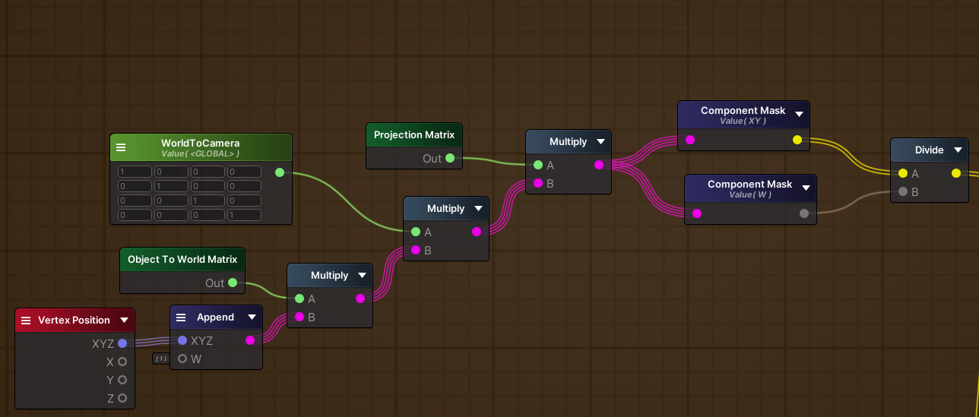Viewport: 979px width, 417px height.
Task: Click the Component Mask W output port
Action: (x=804, y=213)
